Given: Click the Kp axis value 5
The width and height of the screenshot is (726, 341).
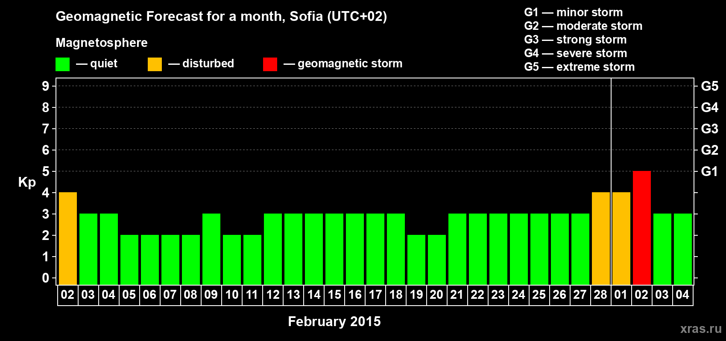Looking at the screenshot, I should point(46,171).
